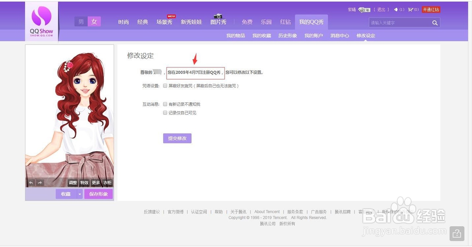Click 更多 under avatar
This screenshot has height=247, width=472.
click(96, 183)
